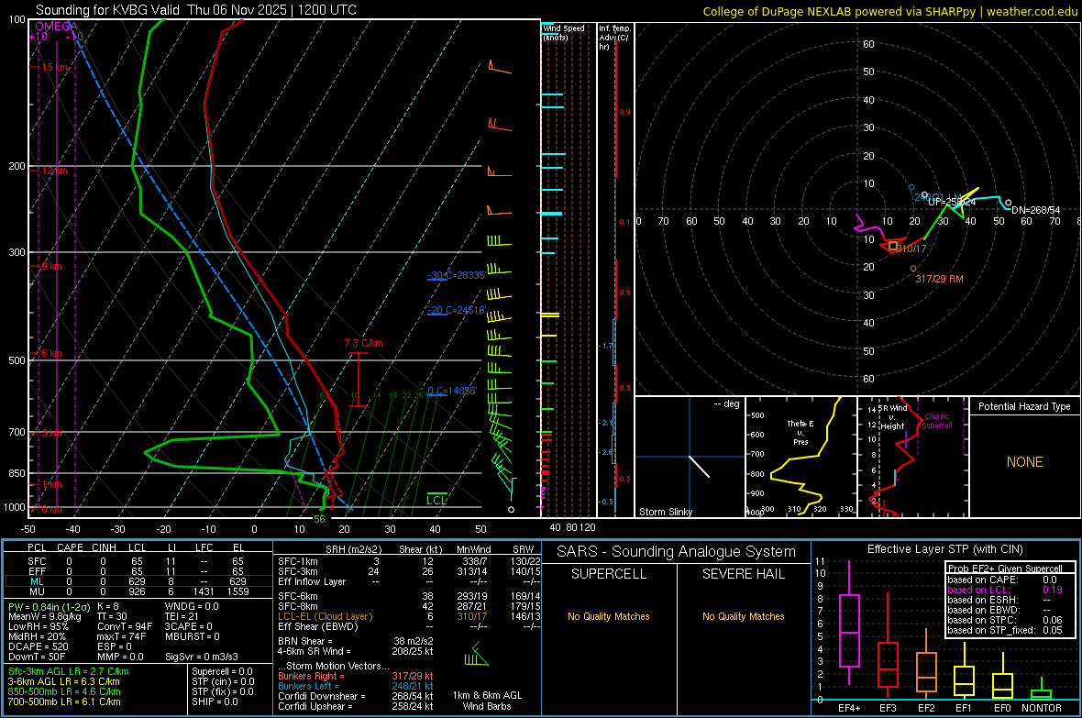Click the SFC-6km shear row
This screenshot has width=1082, height=718.
(x=409, y=596)
